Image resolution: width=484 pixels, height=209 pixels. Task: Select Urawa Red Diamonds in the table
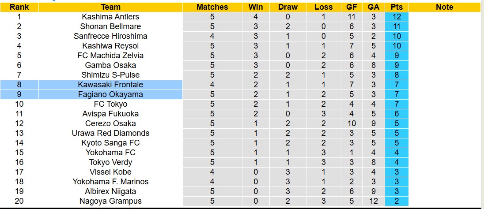click(x=110, y=133)
